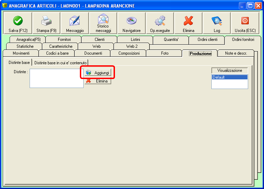Open Storico messaggi from the toolbar
This screenshot has height=189, width=264.
point(103,19)
